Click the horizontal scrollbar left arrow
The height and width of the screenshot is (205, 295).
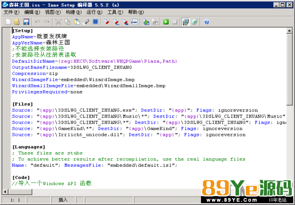(5, 192)
